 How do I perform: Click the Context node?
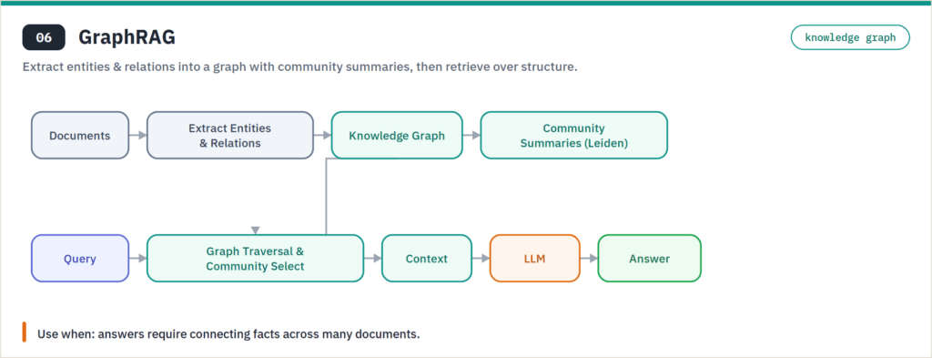click(426, 258)
